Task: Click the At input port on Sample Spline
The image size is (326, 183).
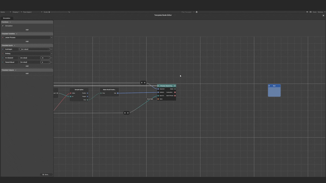Action: point(71,96)
